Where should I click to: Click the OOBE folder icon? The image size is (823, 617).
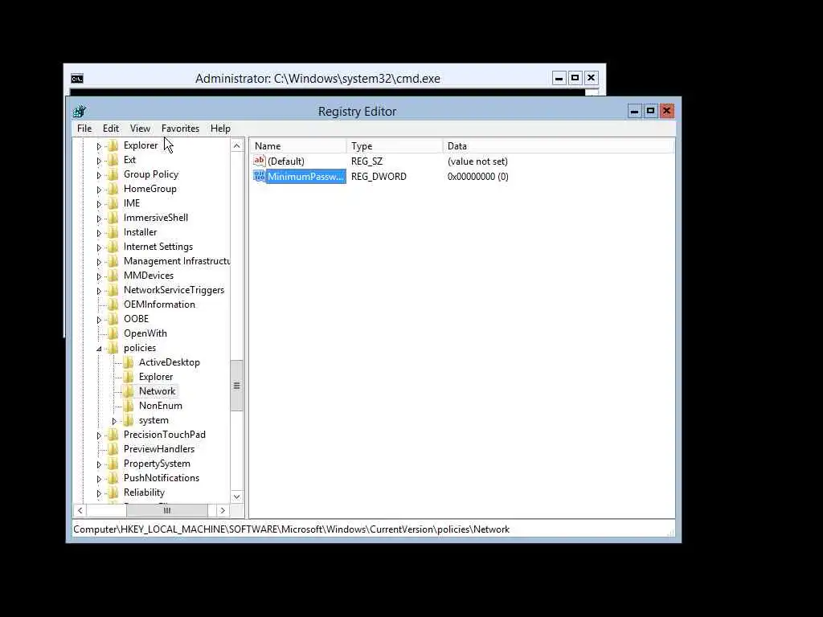[113, 319]
